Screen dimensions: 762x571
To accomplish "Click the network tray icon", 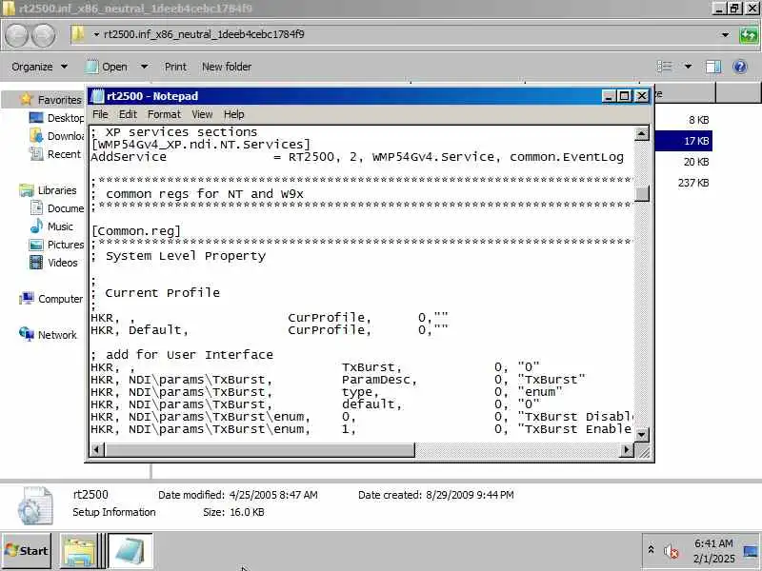I will (x=752, y=551).
